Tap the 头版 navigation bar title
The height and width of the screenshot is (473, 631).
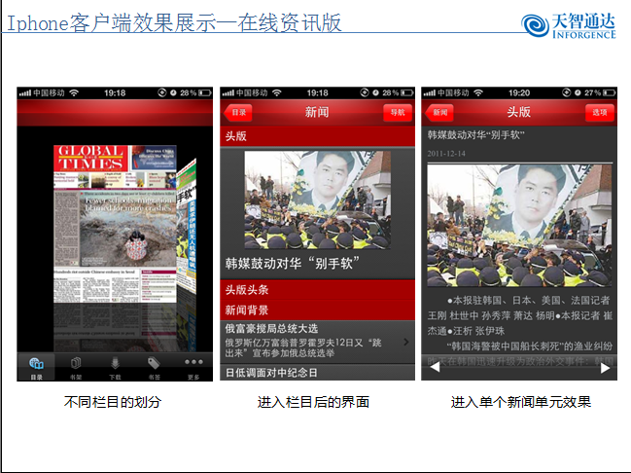[x=519, y=112]
